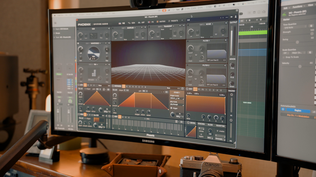Screen dimensions: 316x177
Task: Click the SUB module share icon
Action: [x=108, y=28]
